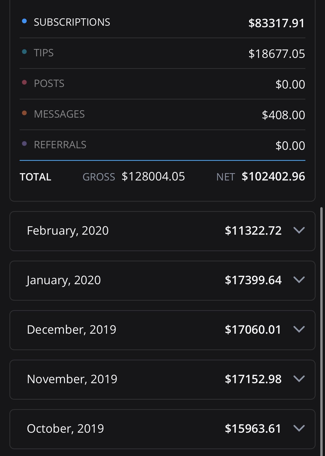Expand the January, 2020 chevron
This screenshot has height=456, width=325.
point(299,280)
